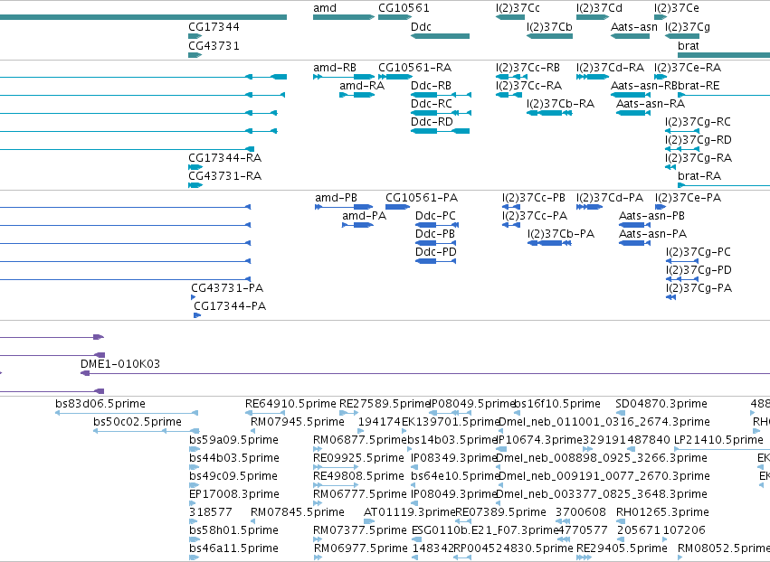This screenshot has height=562, width=770.
Task: Select the l(2)37Cb gene label
Action: pos(549,26)
